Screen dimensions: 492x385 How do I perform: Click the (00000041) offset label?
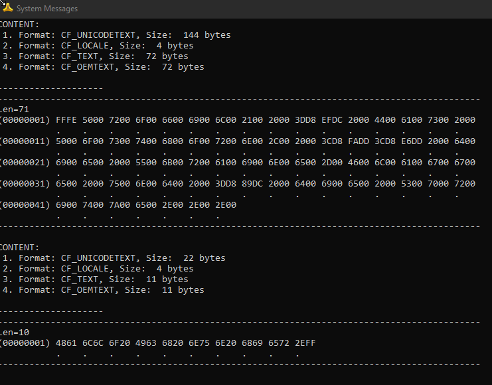(25, 205)
